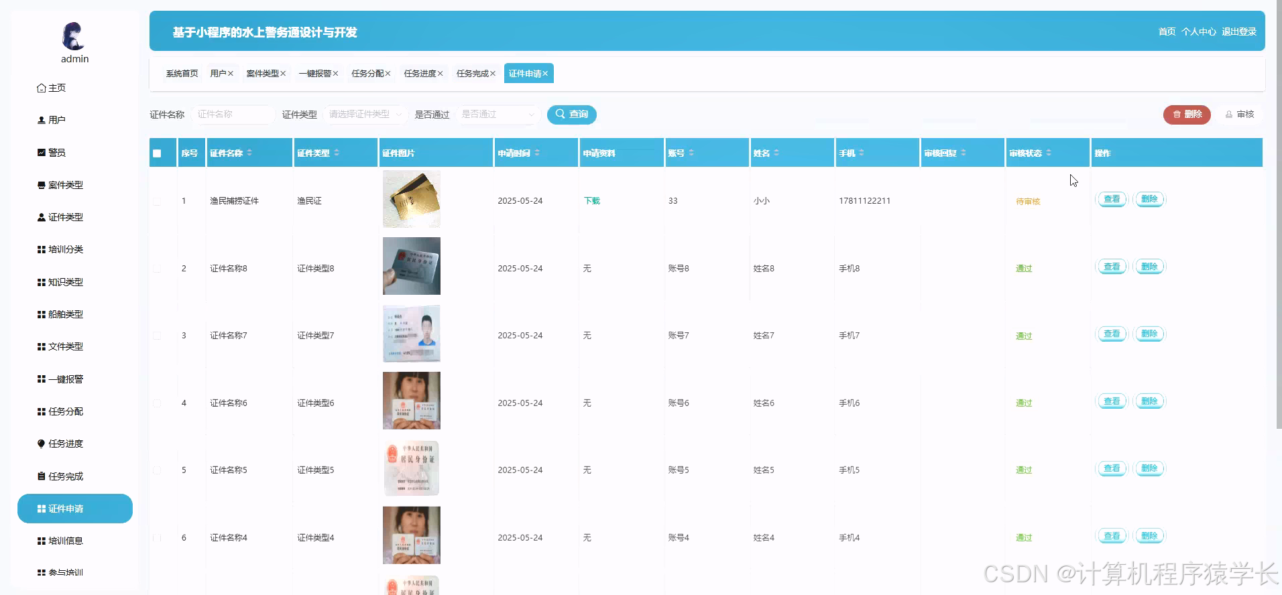
Task: Open 一键报警 in sidebar
Action: tap(60, 379)
